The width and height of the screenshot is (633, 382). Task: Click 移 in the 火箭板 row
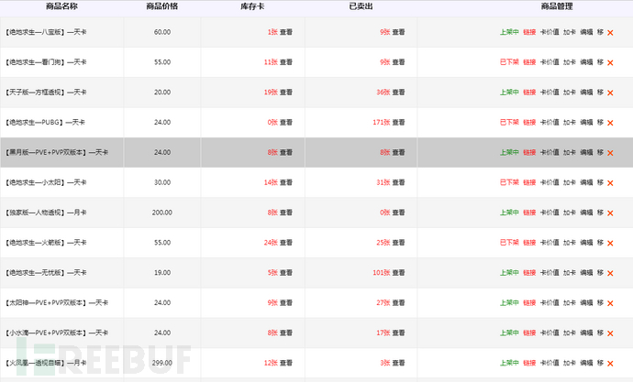(x=600, y=243)
